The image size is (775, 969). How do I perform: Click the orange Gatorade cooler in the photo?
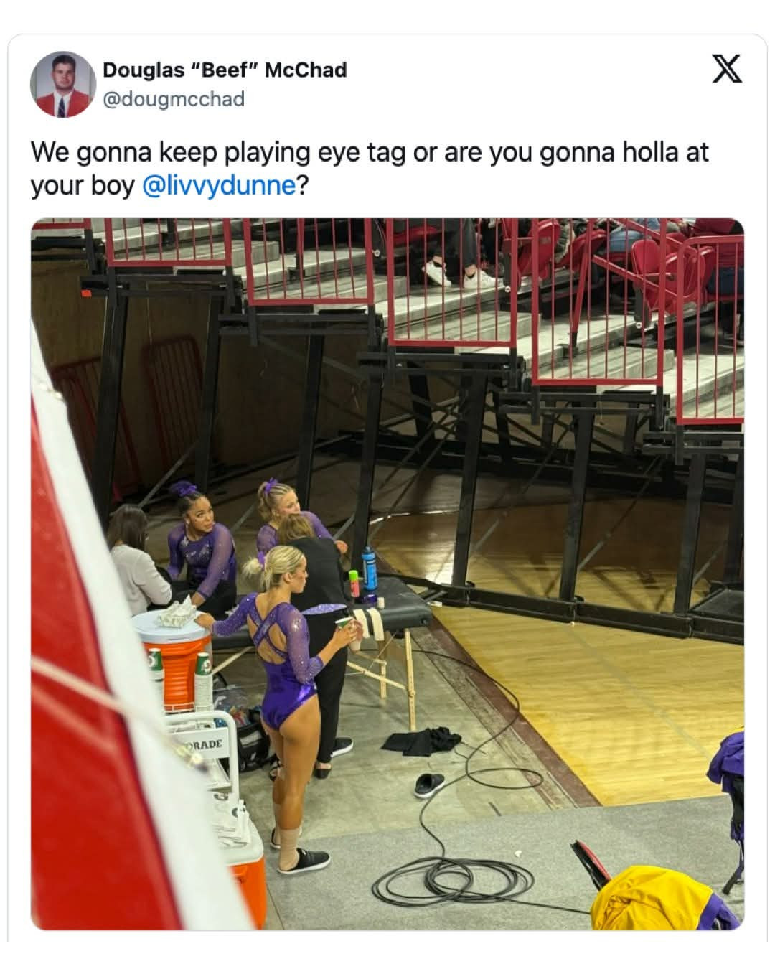point(171,657)
